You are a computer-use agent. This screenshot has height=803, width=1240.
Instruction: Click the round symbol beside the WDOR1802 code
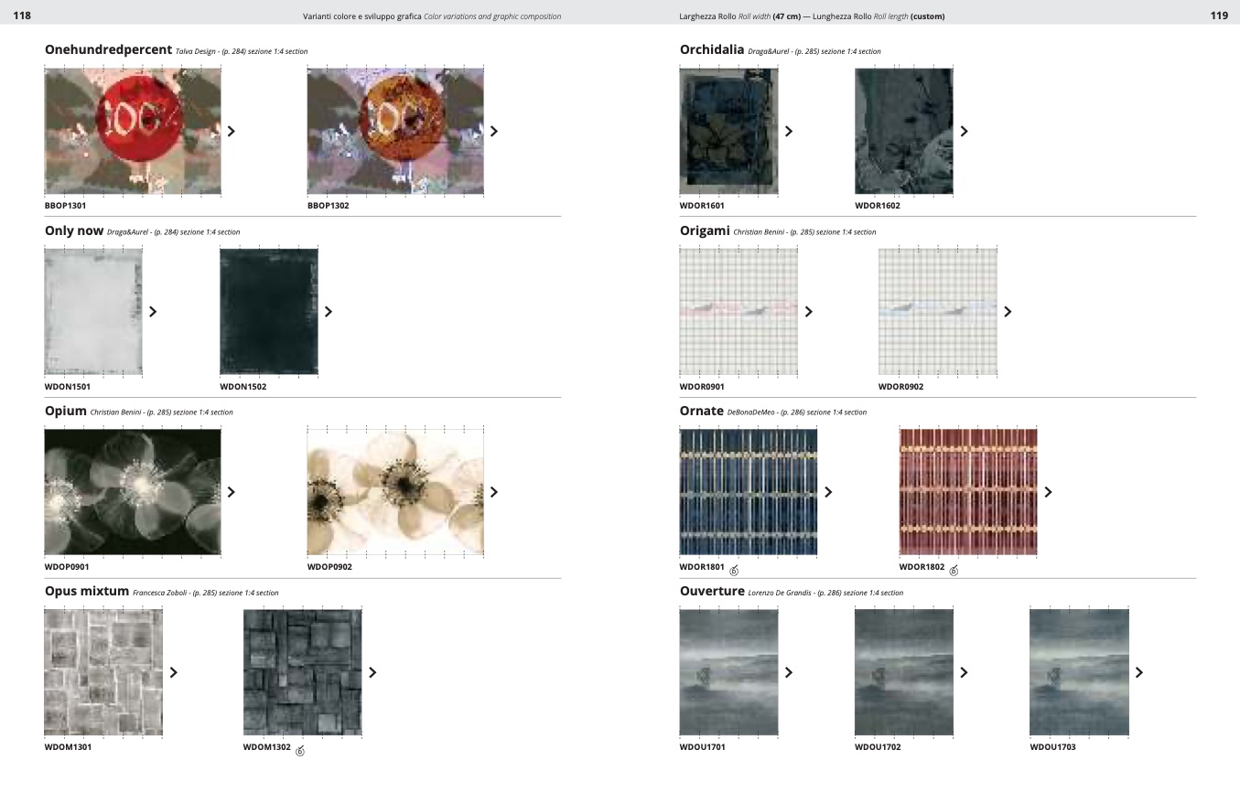tap(954, 571)
